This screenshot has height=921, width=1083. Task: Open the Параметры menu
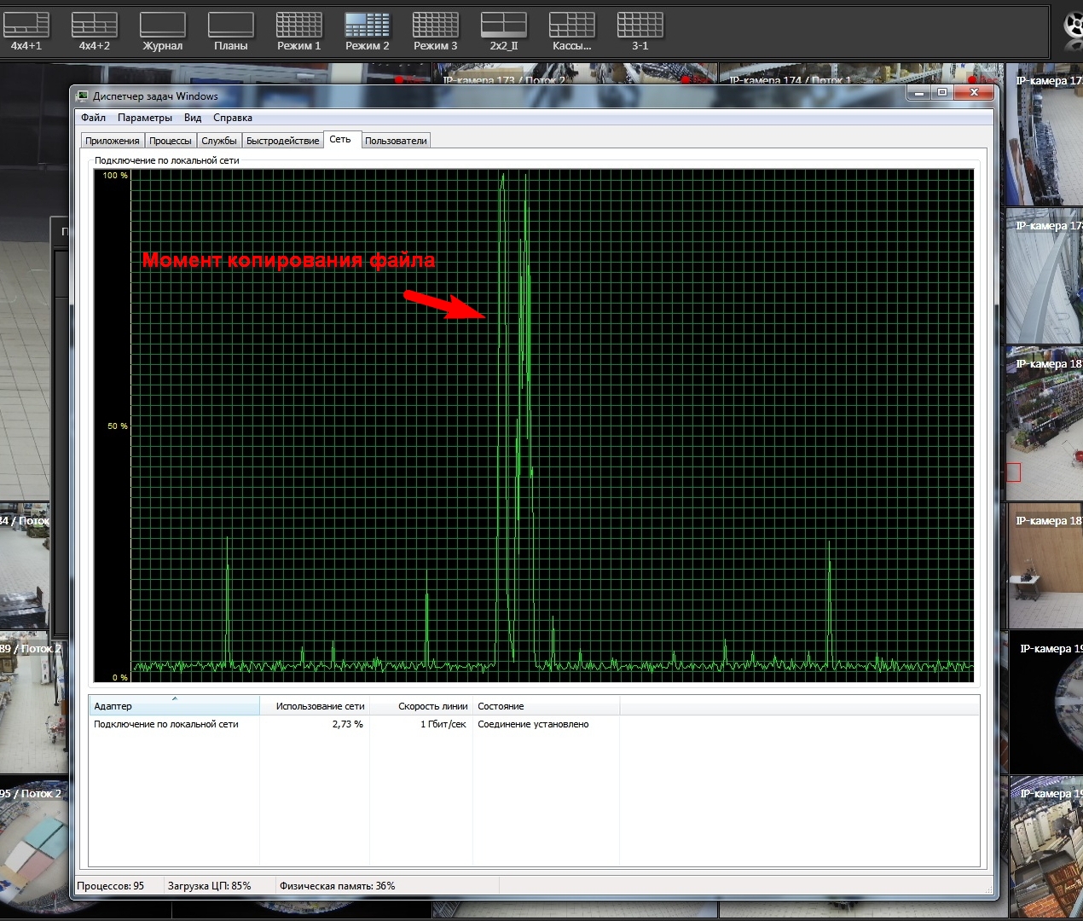(145, 118)
